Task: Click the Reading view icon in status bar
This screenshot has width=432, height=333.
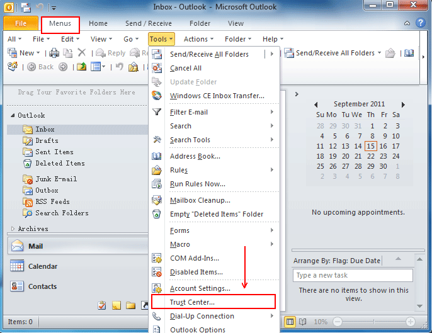Action: click(302, 322)
